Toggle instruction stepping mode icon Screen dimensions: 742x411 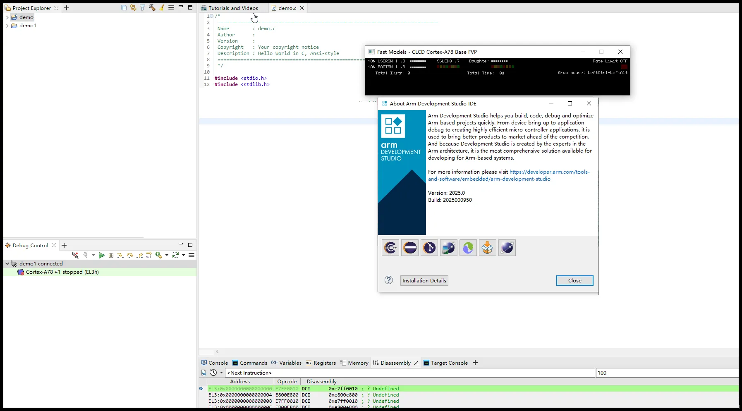pos(149,256)
